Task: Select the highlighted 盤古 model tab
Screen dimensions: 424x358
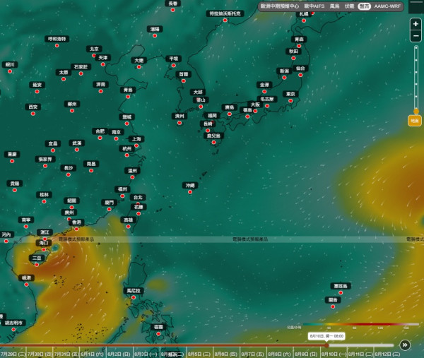Action: (x=364, y=6)
